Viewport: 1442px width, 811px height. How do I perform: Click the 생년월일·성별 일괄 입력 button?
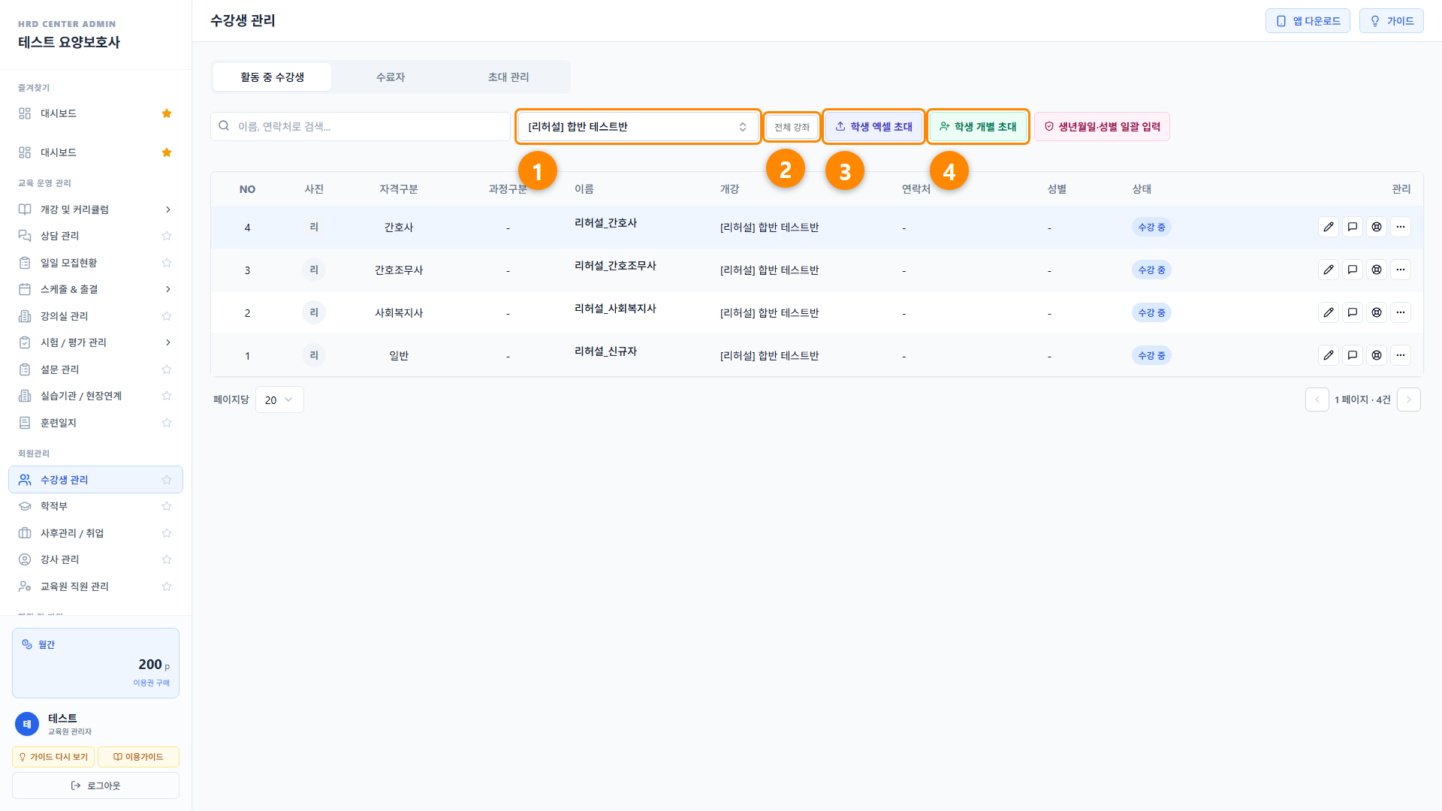[1102, 126]
